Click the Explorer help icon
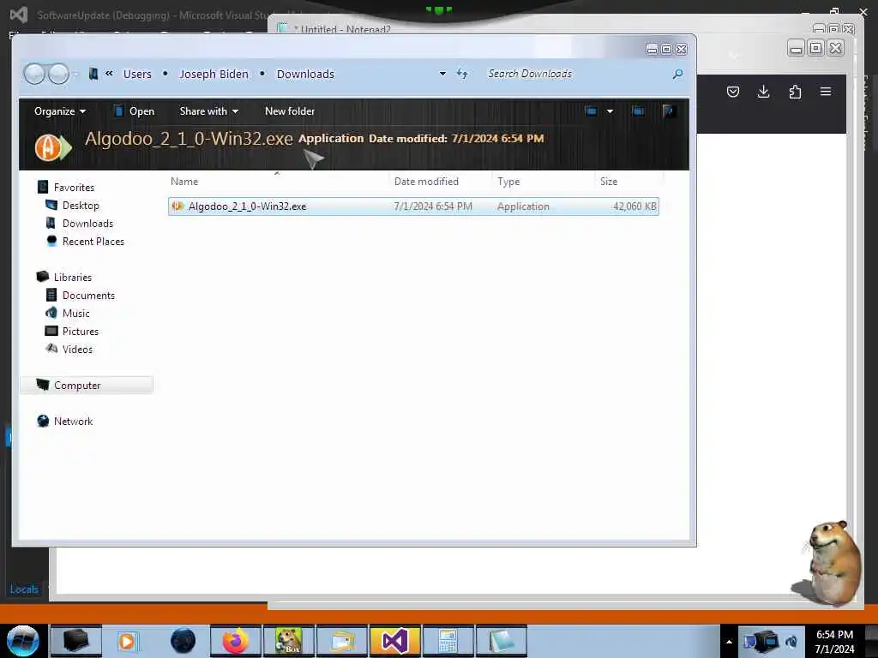The image size is (878, 658). [x=668, y=111]
